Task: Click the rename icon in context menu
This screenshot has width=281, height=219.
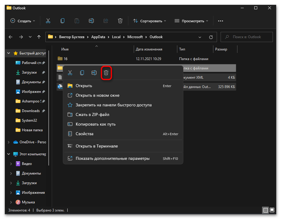Action: tap(94, 73)
